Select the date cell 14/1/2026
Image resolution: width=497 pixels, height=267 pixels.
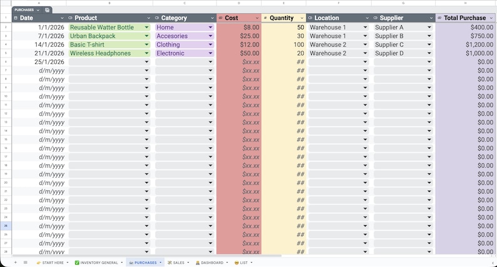39,44
